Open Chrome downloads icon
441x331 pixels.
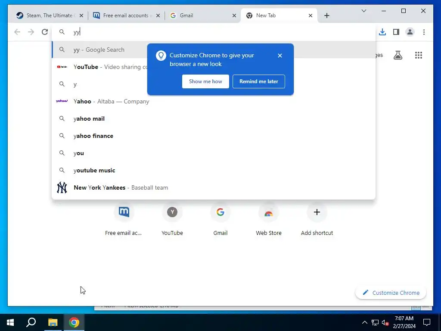[x=382, y=32]
